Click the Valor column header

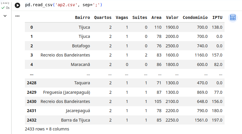click(172, 17)
